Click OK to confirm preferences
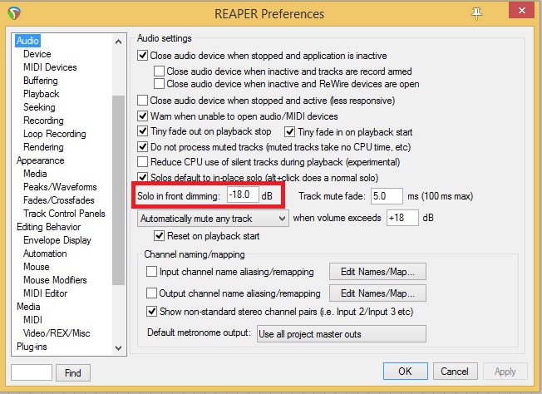This screenshot has width=542, height=394. pos(405,372)
